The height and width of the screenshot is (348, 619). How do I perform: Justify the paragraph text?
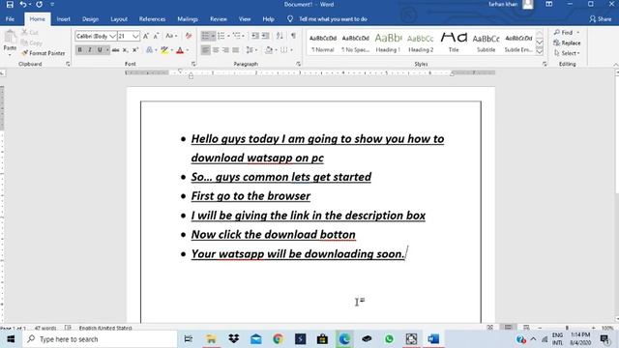point(236,50)
